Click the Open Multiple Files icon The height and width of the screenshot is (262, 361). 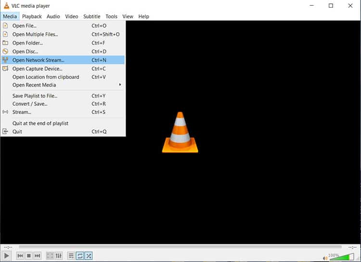[5, 34]
